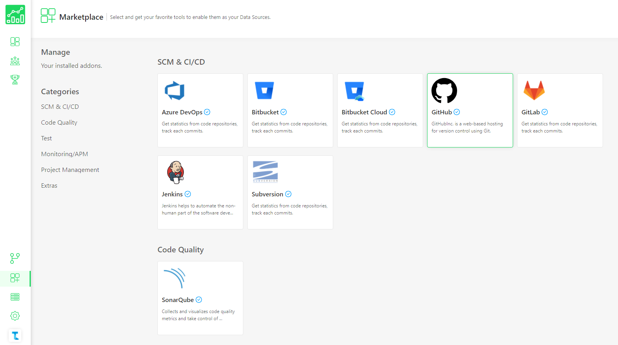Click the green analytics app logo
This screenshot has width=618, height=345.
pos(15,15)
